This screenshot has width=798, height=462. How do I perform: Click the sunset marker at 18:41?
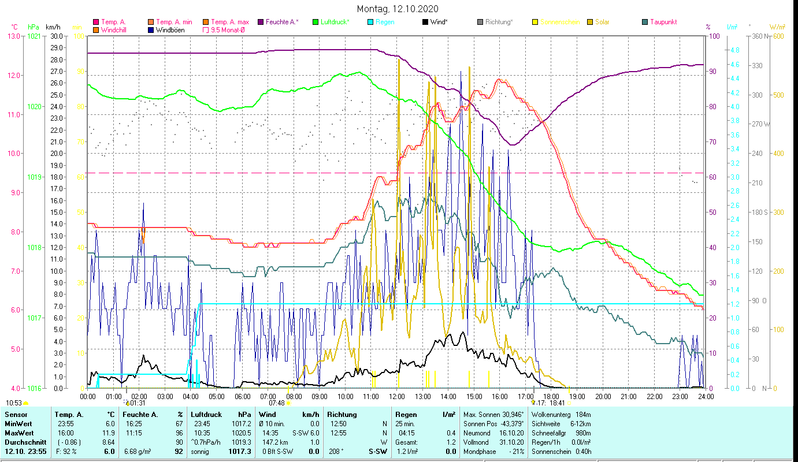tap(569, 403)
